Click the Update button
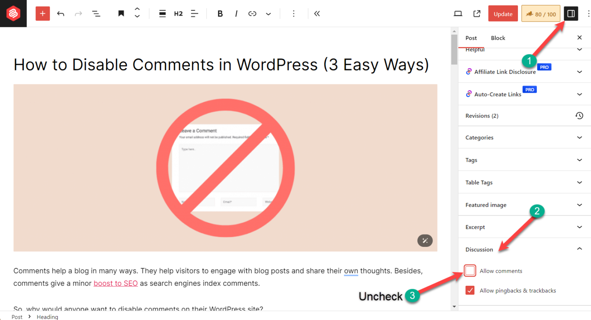Image resolution: width=591 pixels, height=320 pixels. [x=503, y=13]
